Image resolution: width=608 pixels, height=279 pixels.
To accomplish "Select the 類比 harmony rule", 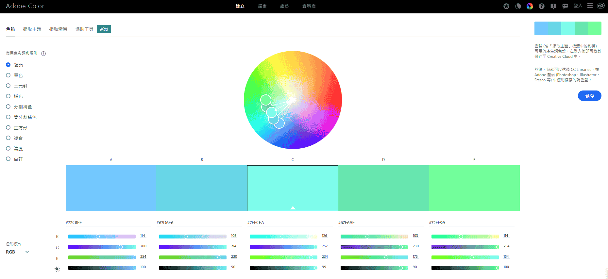I will click(x=14, y=65).
